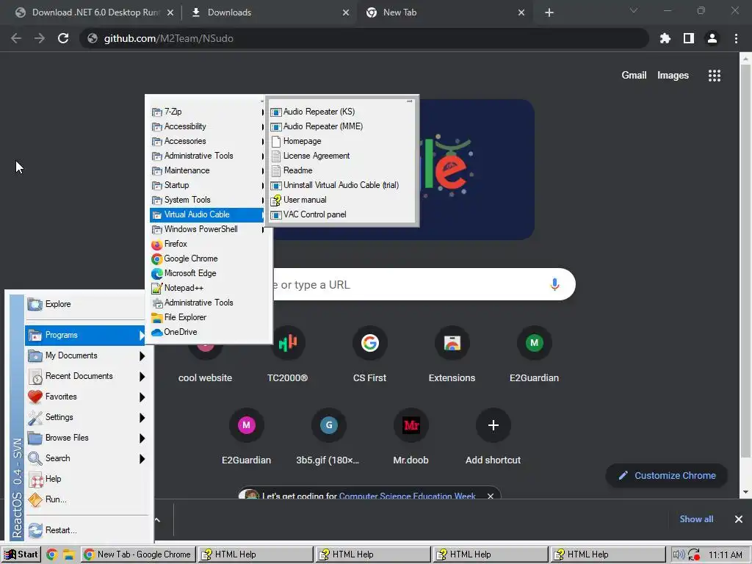Launch Audio Repeater (MME)
This screenshot has width=752, height=564.
[341, 126]
